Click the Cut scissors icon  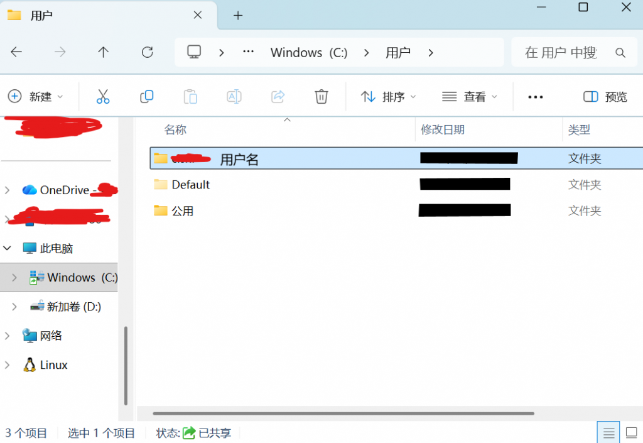click(103, 96)
